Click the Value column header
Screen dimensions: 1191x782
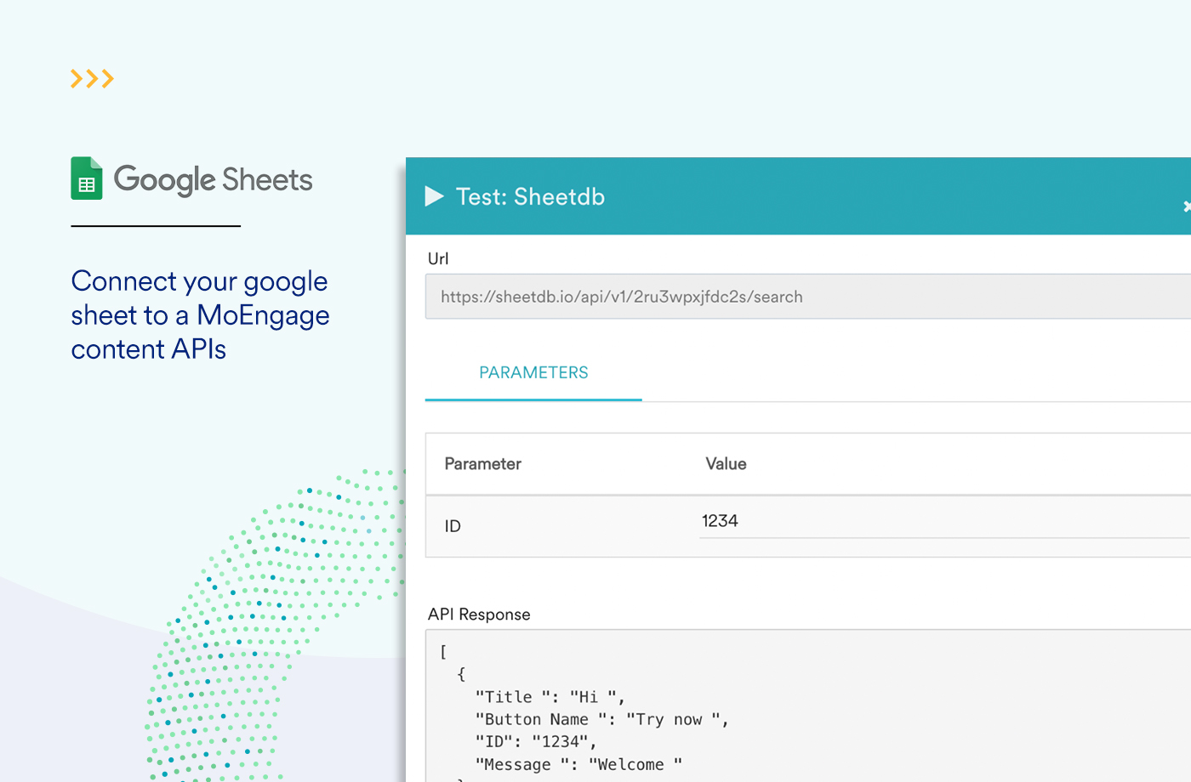pyautogui.click(x=726, y=464)
